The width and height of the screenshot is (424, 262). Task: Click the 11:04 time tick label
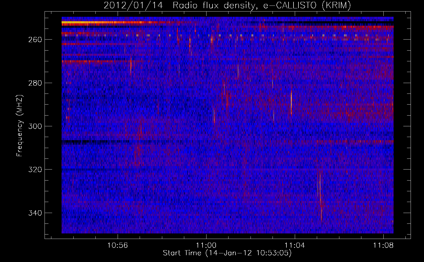point(295,245)
